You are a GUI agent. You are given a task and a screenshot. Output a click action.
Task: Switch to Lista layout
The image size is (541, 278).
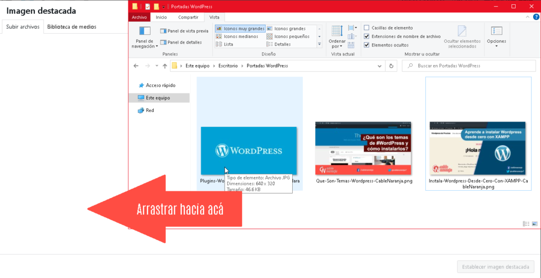tap(224, 44)
